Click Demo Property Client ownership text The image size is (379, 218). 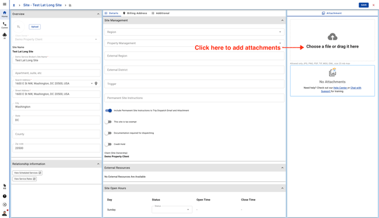[x=117, y=156]
